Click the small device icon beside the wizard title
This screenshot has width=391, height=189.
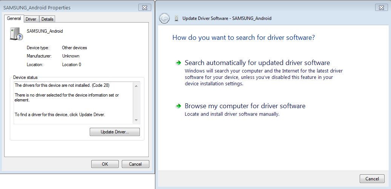(x=177, y=18)
